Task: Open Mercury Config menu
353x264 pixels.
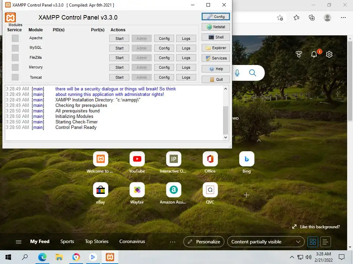Action: tap(164, 67)
